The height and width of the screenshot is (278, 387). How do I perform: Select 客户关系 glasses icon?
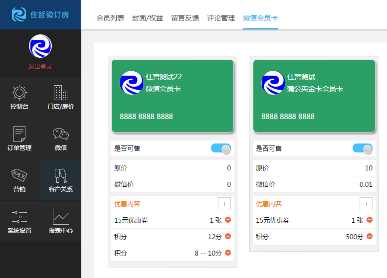point(60,176)
